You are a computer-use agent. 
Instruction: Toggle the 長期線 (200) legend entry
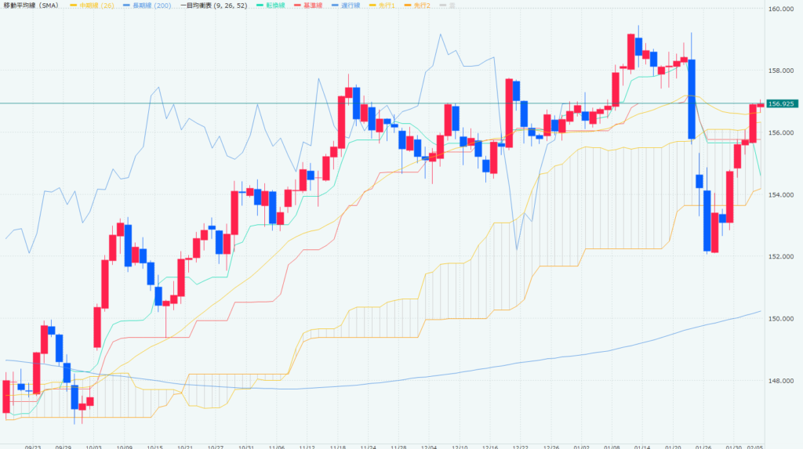coord(148,6)
